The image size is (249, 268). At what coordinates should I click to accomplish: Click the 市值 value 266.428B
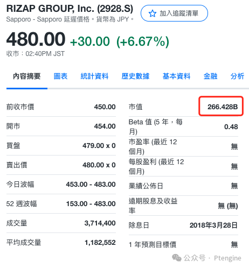tap(223, 107)
